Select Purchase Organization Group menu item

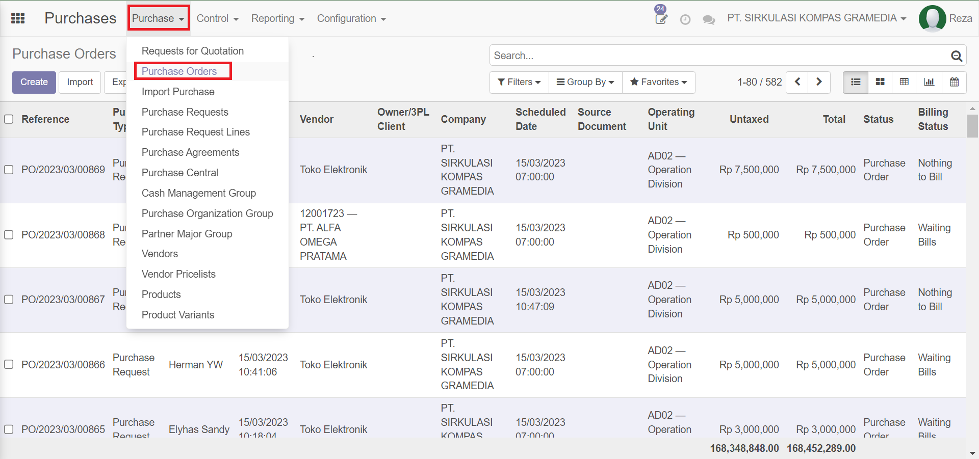(x=208, y=213)
